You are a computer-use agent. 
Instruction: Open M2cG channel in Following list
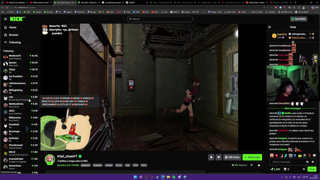20,153
